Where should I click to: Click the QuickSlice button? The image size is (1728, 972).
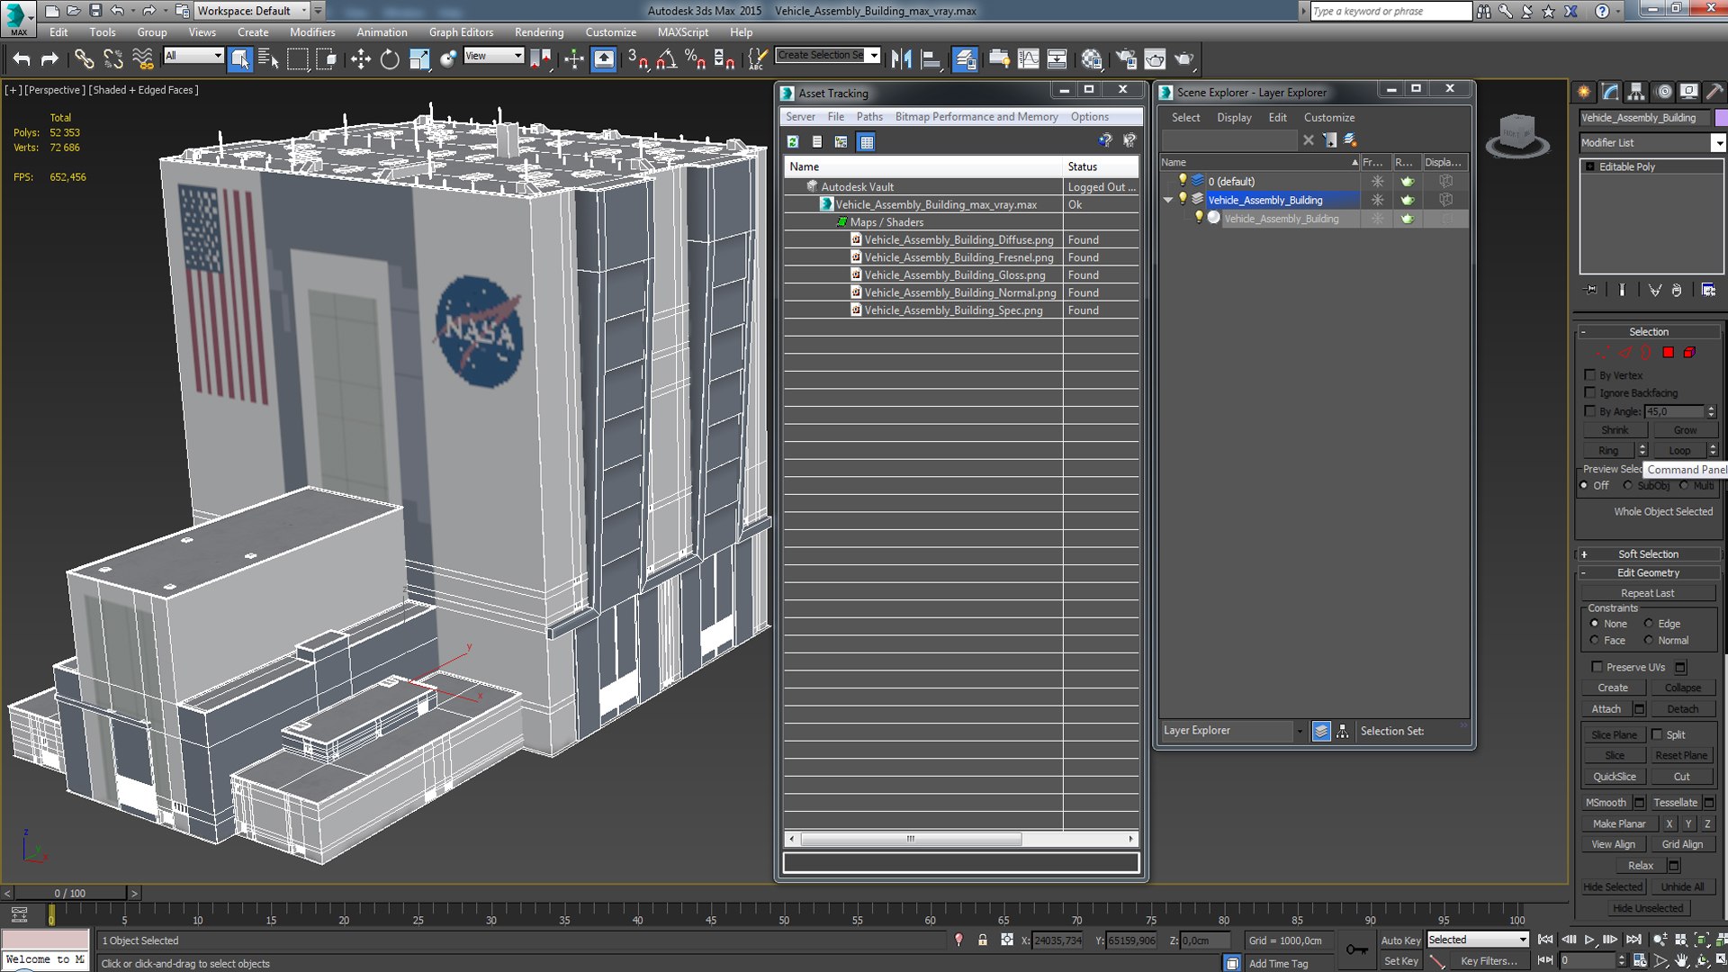click(1614, 777)
